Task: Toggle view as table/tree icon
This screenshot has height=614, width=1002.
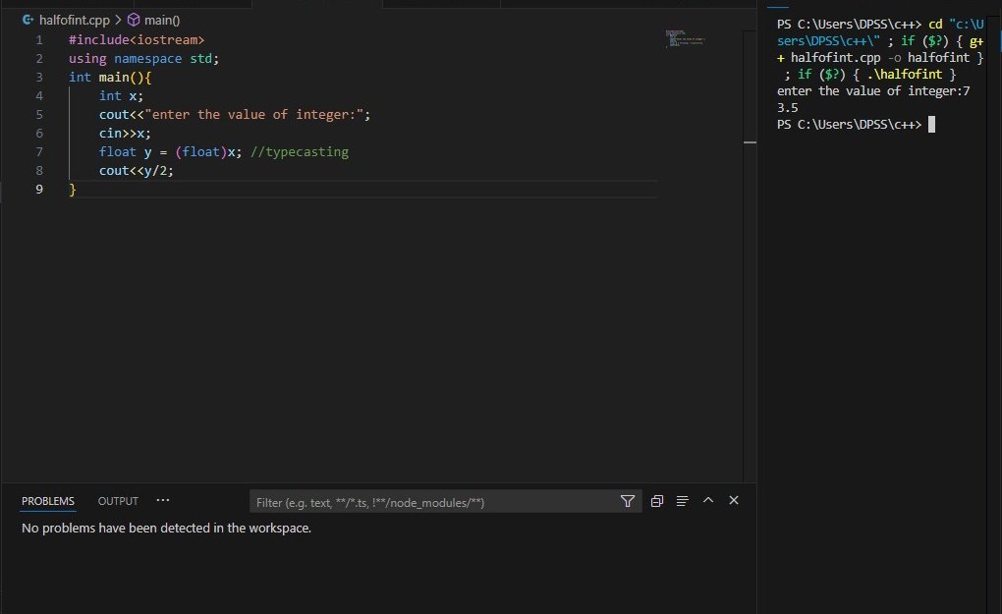Action: click(x=683, y=501)
